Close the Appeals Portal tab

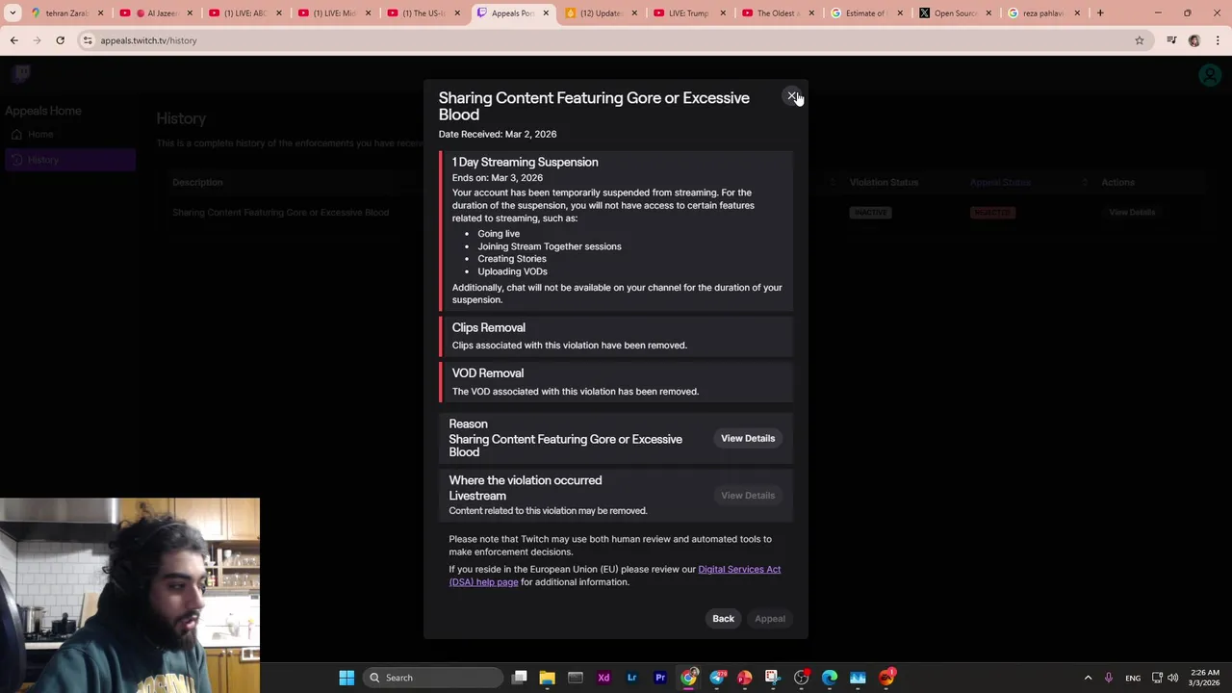(x=546, y=13)
